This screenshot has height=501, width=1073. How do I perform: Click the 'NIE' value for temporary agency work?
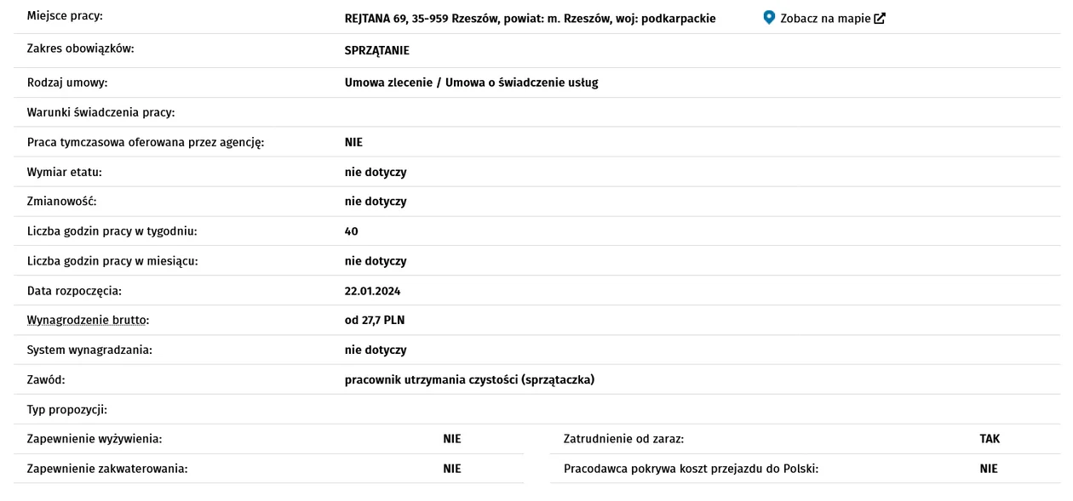point(353,142)
